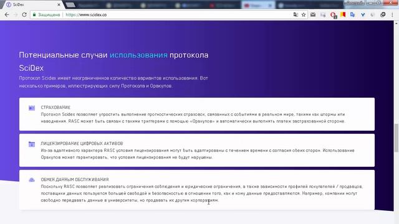Image resolution: width=399 pixels, height=224 pixels.
Task: Open the mail envelope extension
Action: [x=313, y=15]
